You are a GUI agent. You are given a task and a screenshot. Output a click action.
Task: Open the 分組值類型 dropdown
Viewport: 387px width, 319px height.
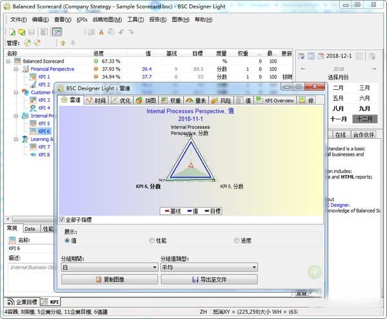point(209,267)
